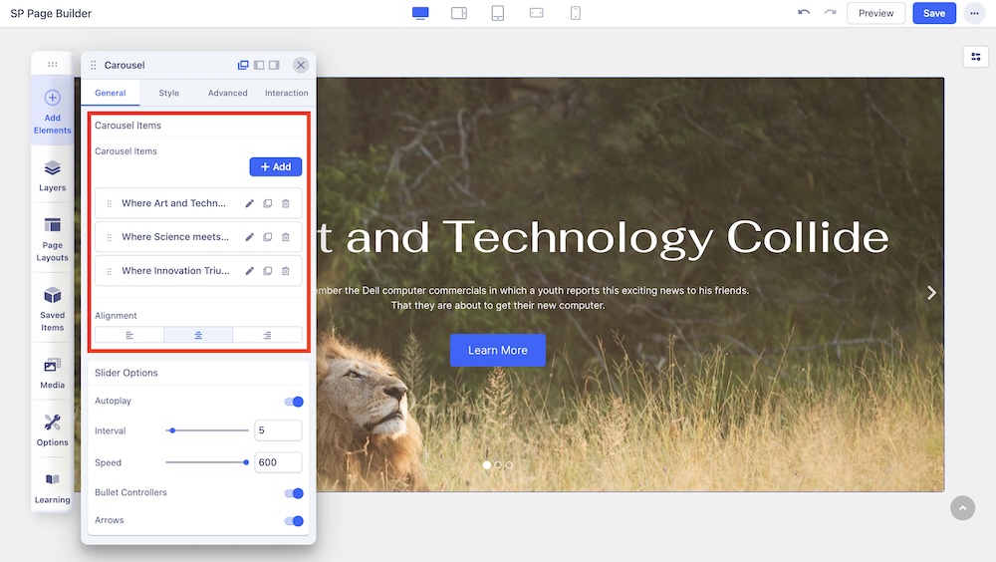Switch to the Style tab
The height and width of the screenshot is (562, 996).
pyautogui.click(x=169, y=93)
